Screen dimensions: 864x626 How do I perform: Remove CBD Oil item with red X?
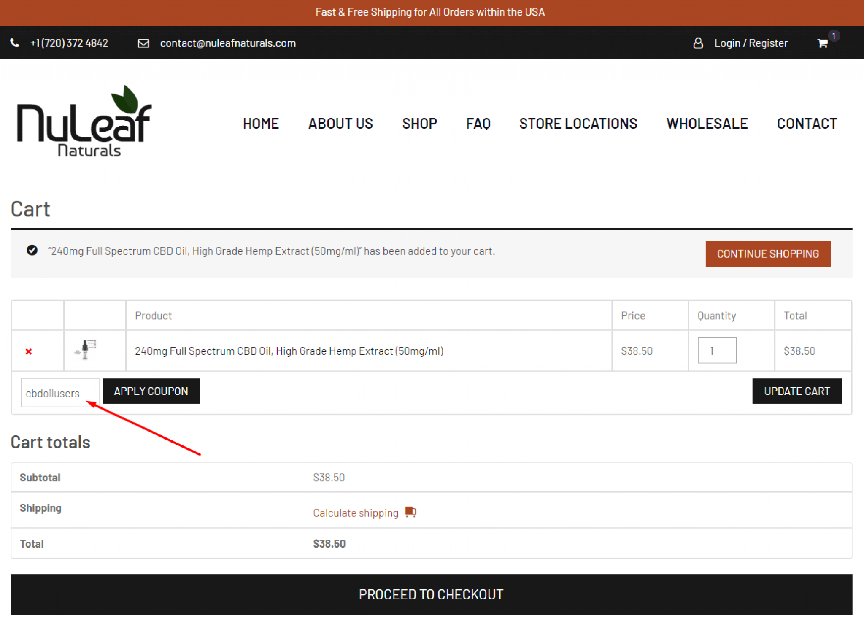coord(29,351)
